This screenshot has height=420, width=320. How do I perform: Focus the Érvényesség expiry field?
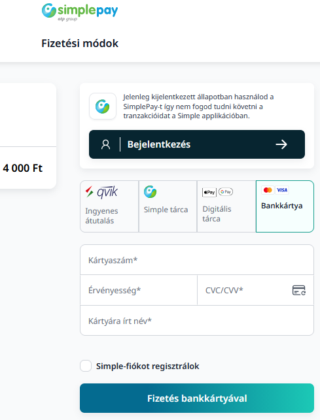pyautogui.click(x=139, y=290)
